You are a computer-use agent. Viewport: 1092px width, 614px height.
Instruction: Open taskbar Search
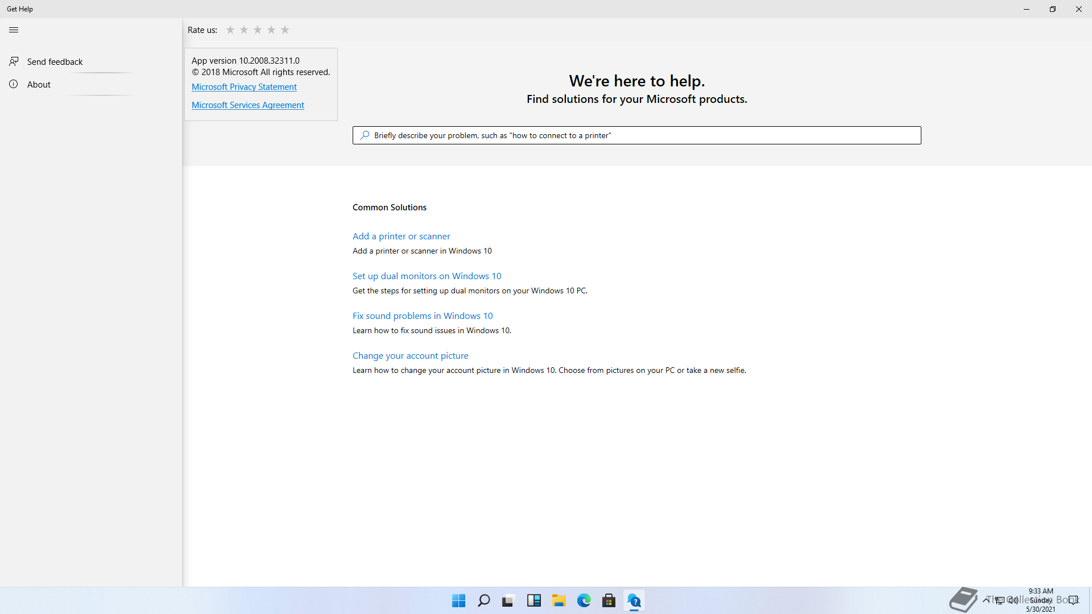tap(483, 600)
